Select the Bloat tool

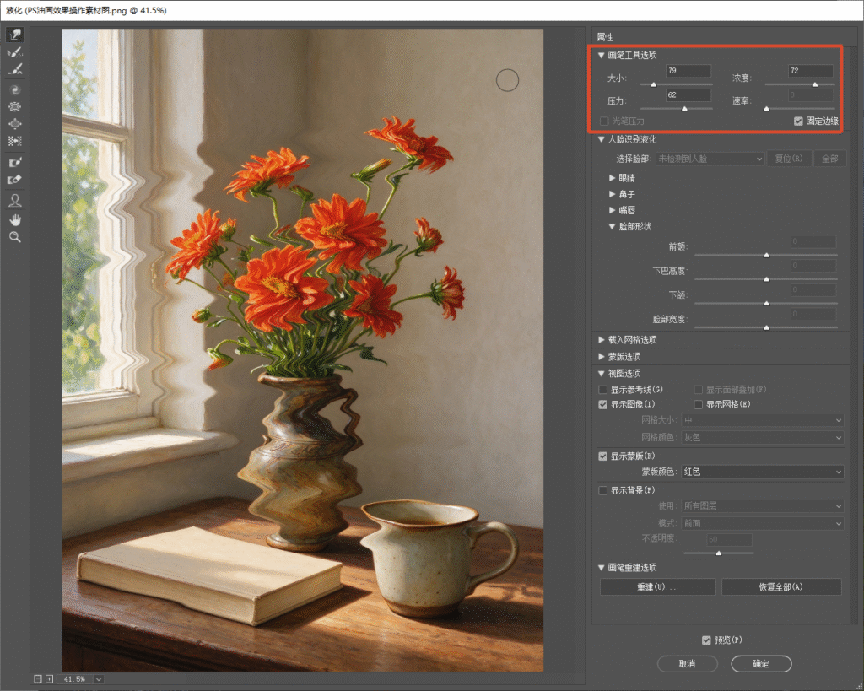pos(15,124)
